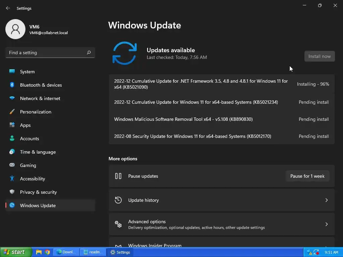Click the update sync tray icon
343x257 pixels.
click(316, 252)
